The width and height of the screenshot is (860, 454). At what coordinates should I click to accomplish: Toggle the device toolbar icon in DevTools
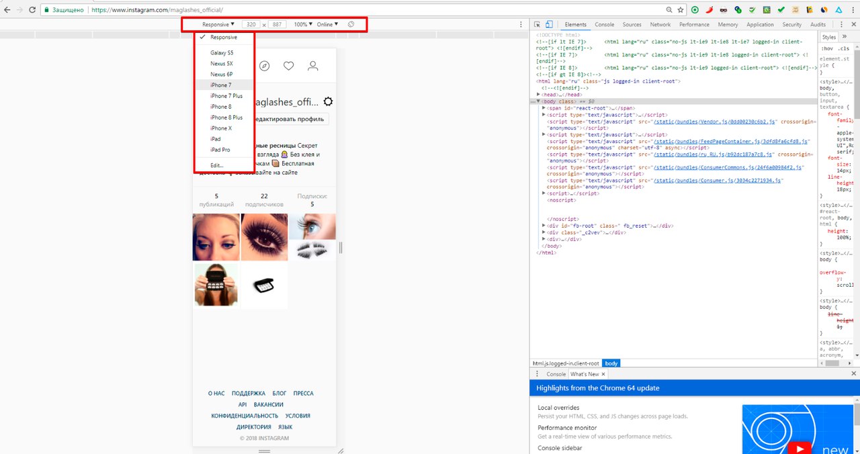(x=549, y=24)
